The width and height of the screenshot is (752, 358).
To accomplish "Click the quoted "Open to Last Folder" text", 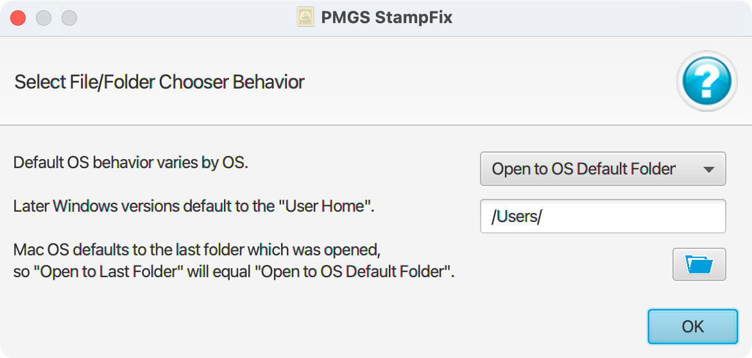I will point(111,272).
